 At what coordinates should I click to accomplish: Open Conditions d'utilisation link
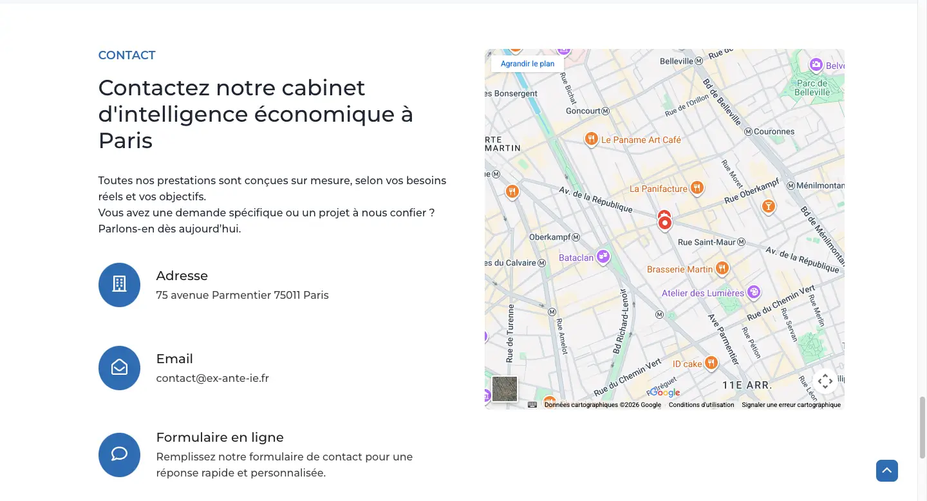tap(701, 405)
